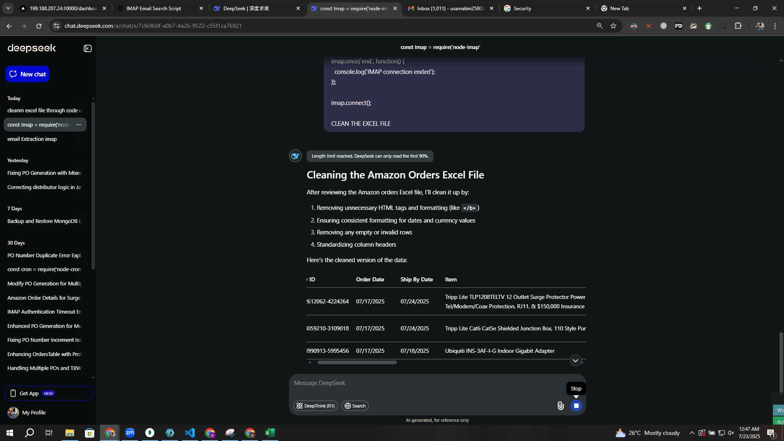Open Chrome three-dot menu
The image size is (784, 441).
pyautogui.click(x=775, y=26)
